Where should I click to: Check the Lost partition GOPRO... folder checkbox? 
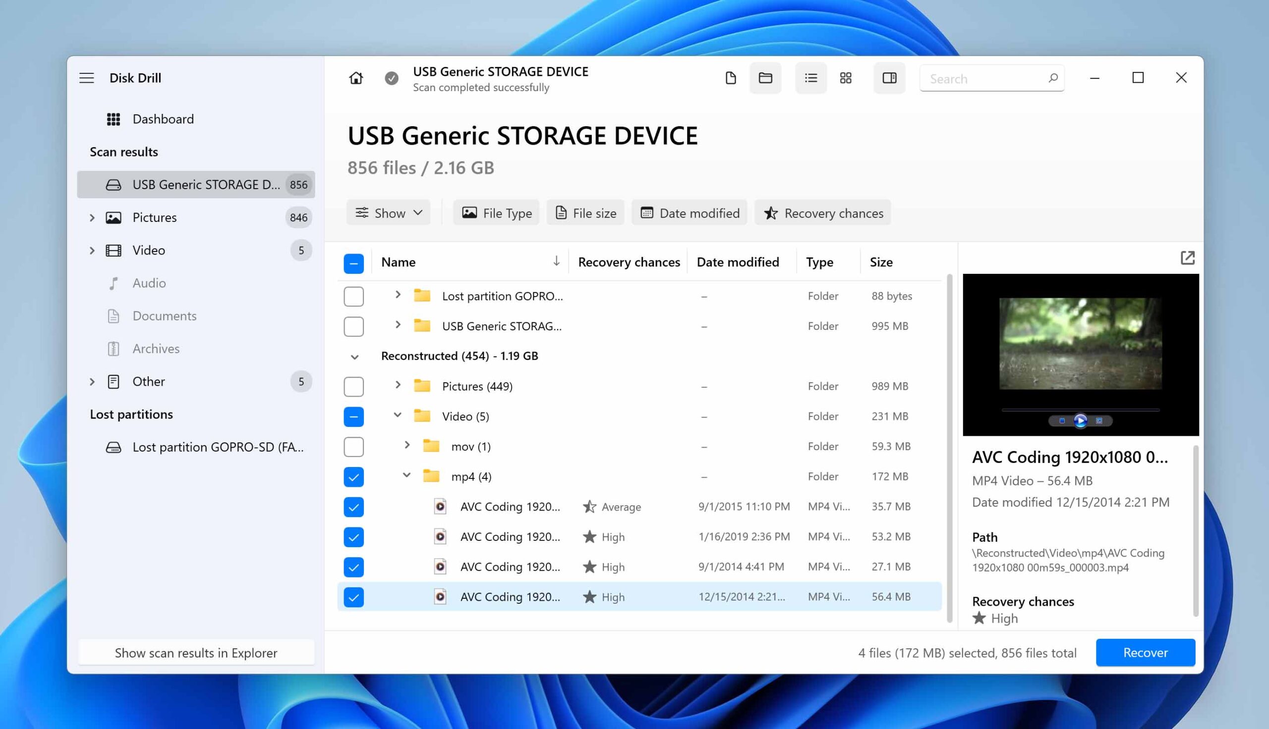click(x=354, y=297)
